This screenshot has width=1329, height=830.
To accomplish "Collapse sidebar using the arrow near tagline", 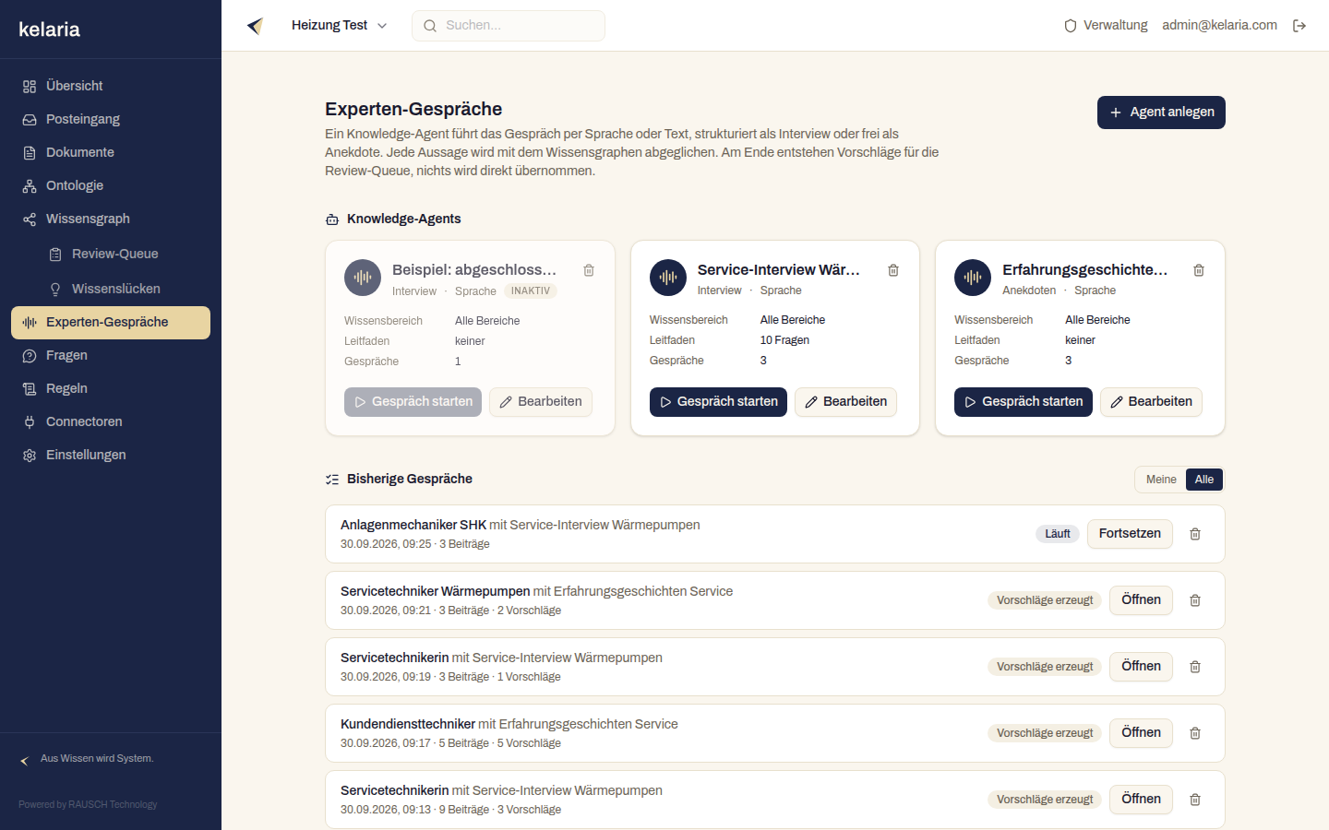I will click(25, 761).
